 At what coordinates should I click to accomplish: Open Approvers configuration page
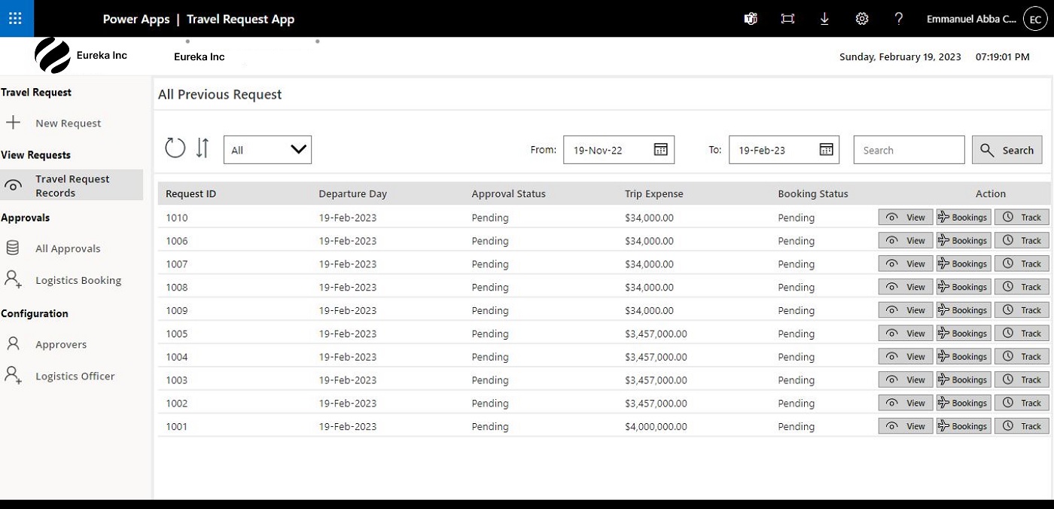click(x=61, y=344)
